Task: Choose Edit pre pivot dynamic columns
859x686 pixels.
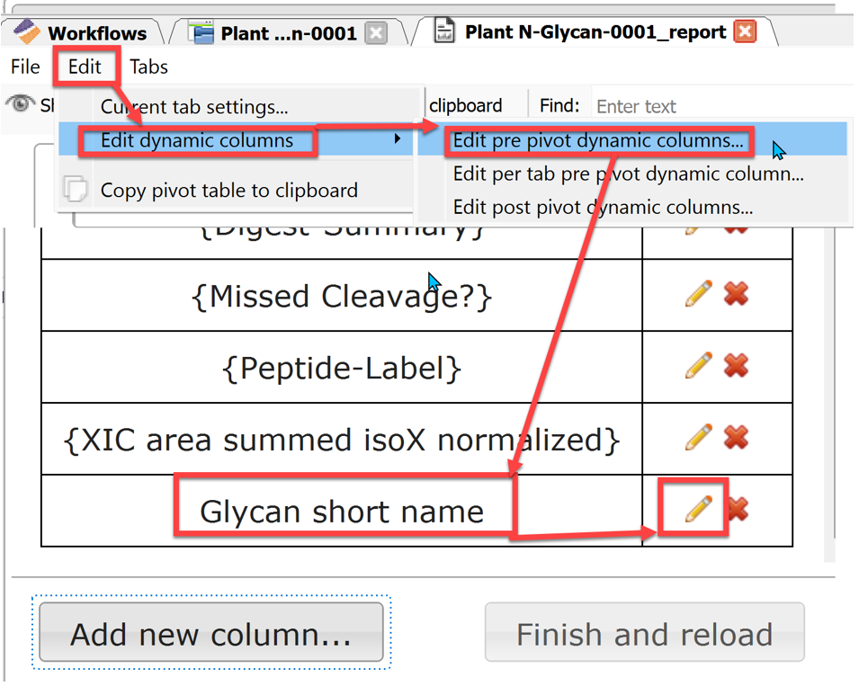Action: (x=598, y=141)
